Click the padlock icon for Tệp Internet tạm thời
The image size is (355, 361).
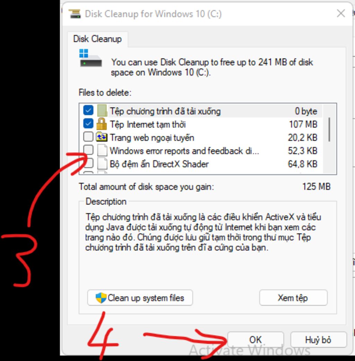[102, 124]
